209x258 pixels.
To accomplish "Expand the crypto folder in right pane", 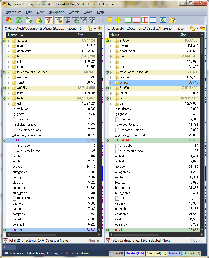I will (111, 46).
